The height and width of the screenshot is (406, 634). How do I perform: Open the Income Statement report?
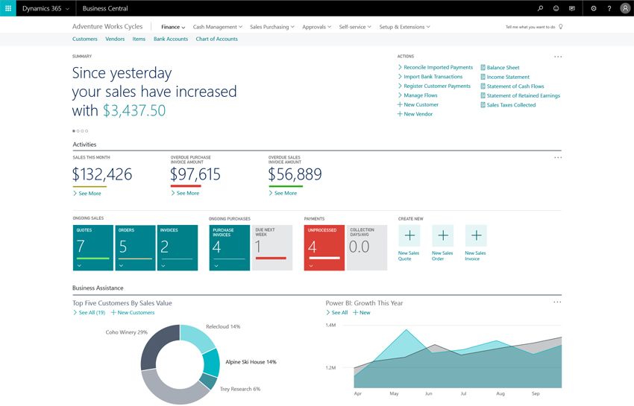coord(505,77)
